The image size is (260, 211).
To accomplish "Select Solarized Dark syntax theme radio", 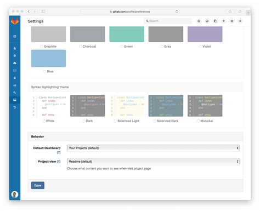I will pyautogui.click(x=155, y=121).
